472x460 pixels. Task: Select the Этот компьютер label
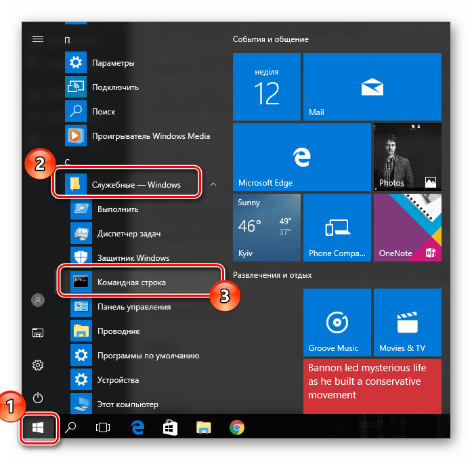(127, 404)
